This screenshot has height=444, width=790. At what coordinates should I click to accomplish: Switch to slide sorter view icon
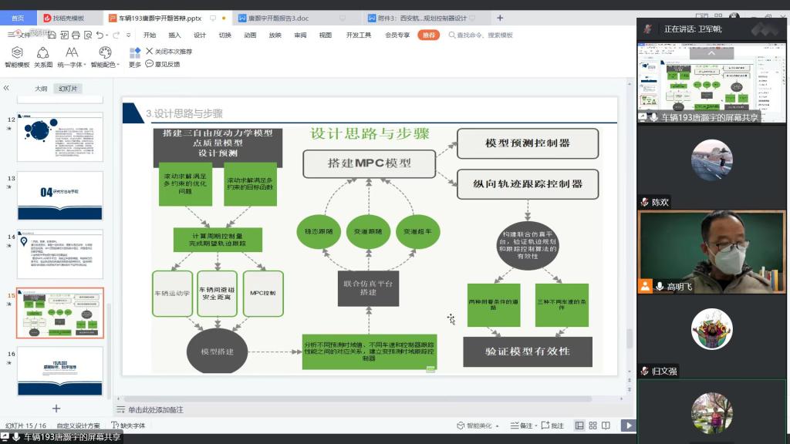(x=593, y=425)
